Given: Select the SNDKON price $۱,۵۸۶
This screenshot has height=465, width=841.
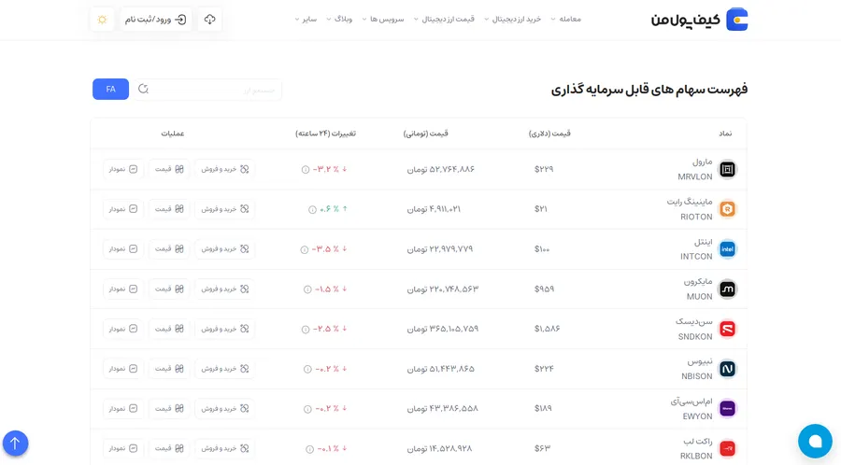Looking at the screenshot, I should click(x=547, y=329).
